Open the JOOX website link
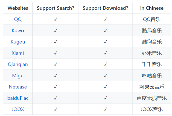 (18, 109)
